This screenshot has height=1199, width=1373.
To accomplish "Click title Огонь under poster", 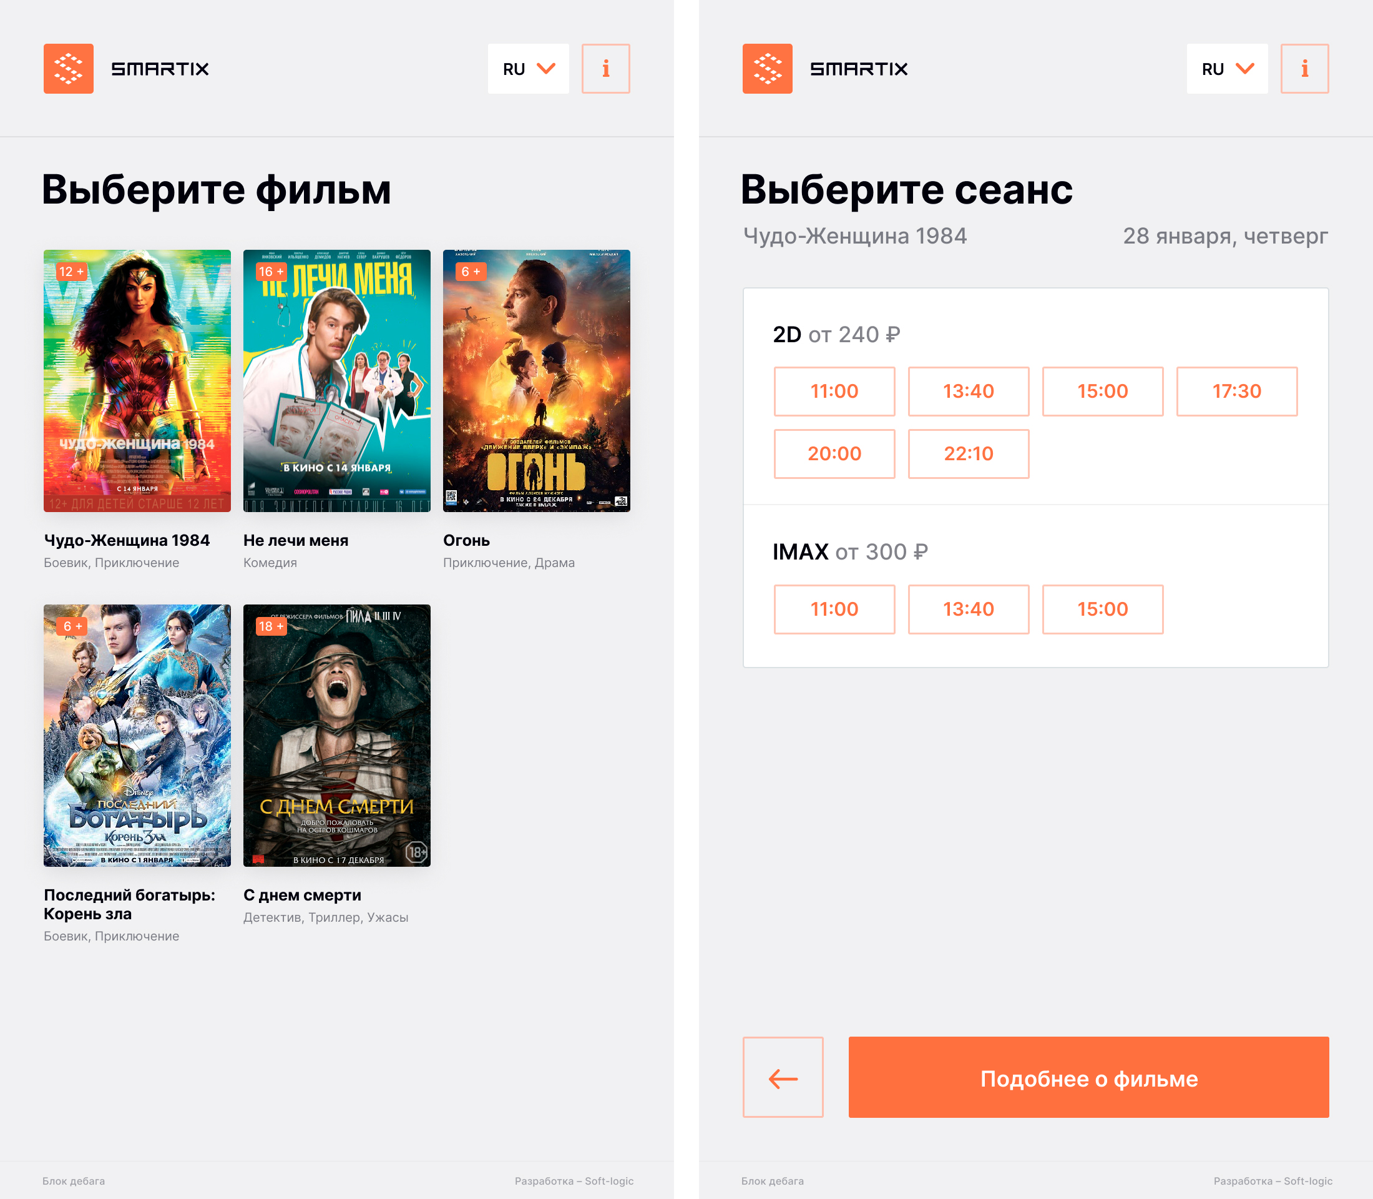I will [x=466, y=540].
